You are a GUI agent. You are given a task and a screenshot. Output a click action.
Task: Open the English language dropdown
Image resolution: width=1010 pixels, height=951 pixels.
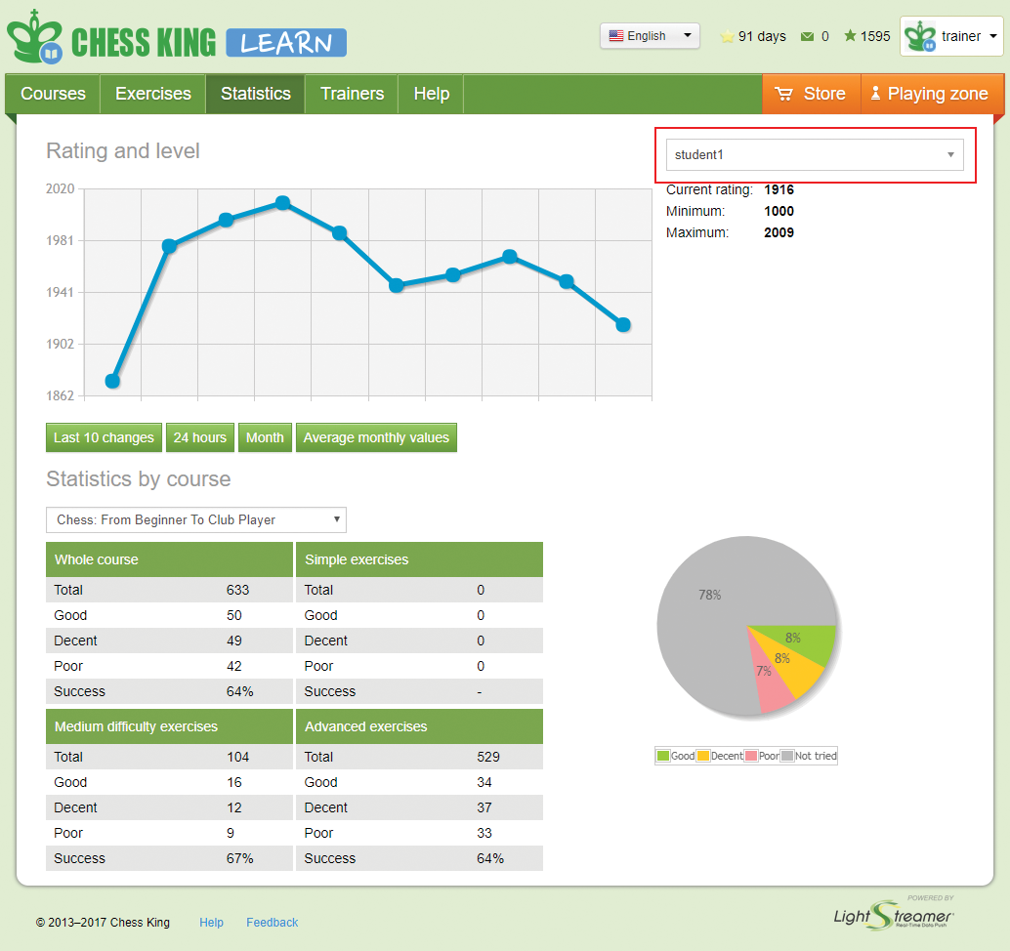[x=650, y=36]
